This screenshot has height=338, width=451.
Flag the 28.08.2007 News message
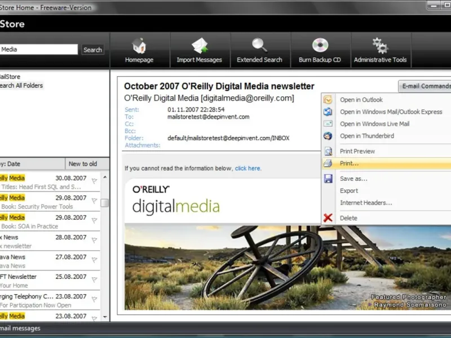94,240
